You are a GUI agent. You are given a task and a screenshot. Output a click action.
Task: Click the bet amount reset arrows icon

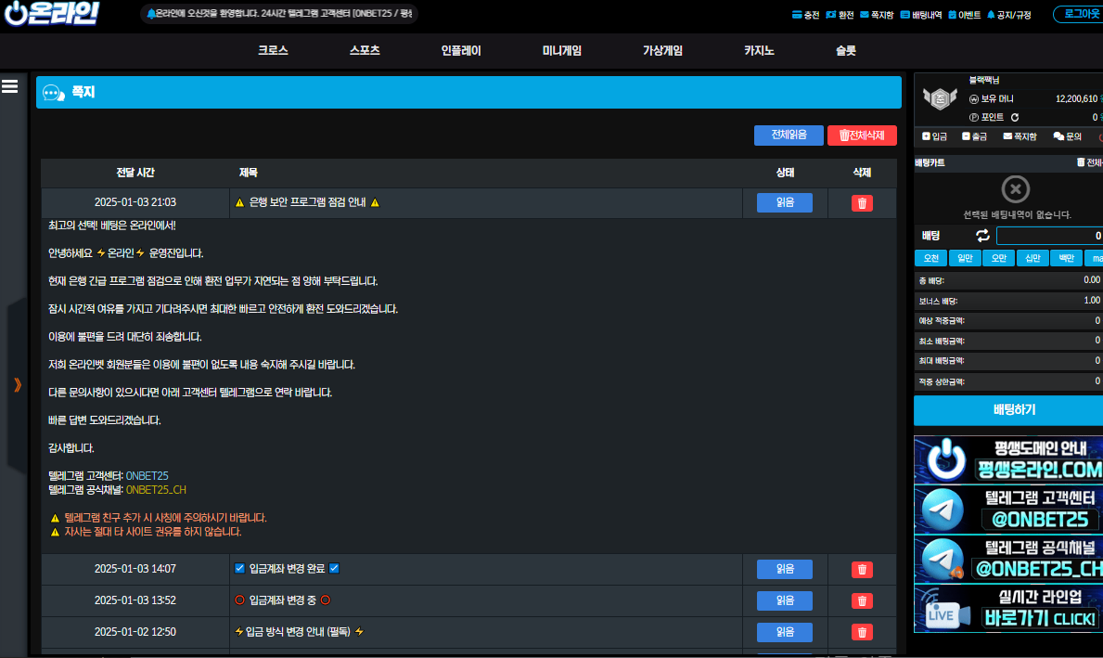pos(982,236)
